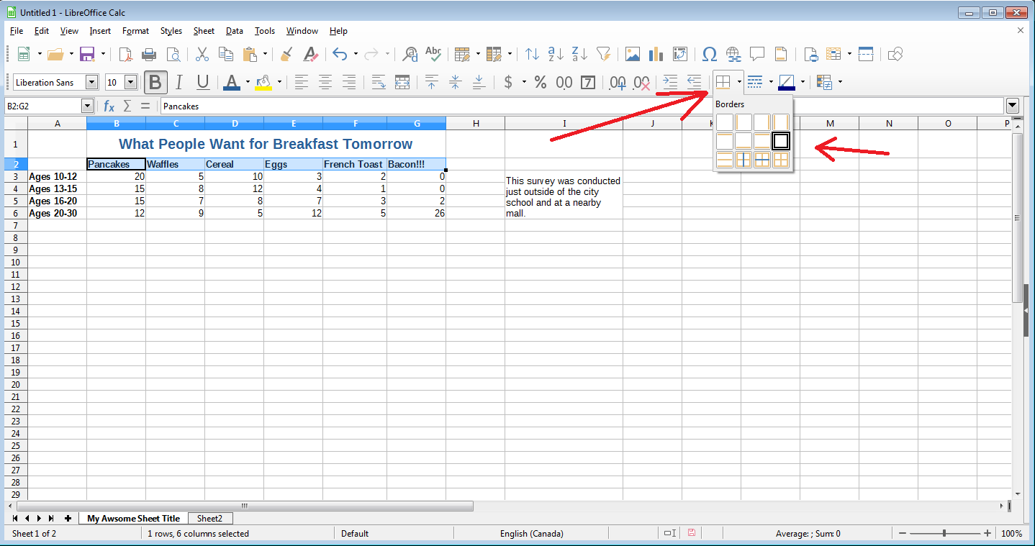Insert an image
Screen dimensions: 1035x546
633,54
